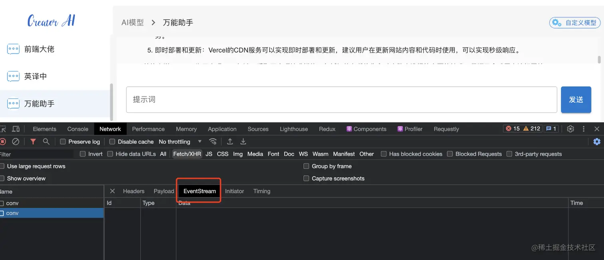Open the network filter toolbar

pos(33,141)
